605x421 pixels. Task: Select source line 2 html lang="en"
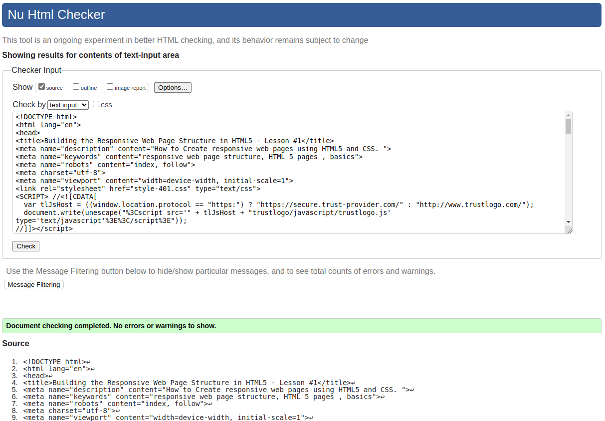(x=58, y=369)
